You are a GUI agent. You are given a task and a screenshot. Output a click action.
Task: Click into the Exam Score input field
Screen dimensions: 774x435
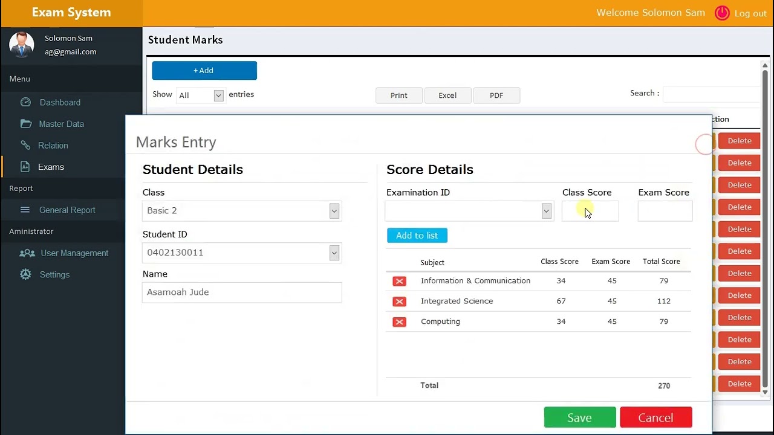tap(665, 211)
